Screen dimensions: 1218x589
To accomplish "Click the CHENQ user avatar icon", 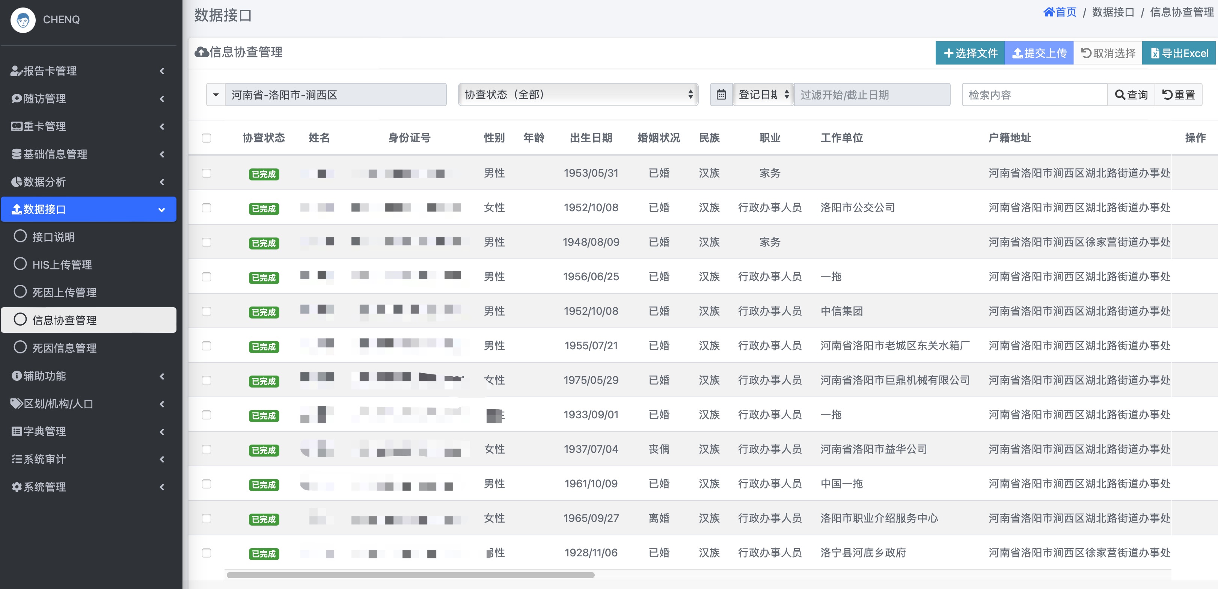I will pos(23,20).
